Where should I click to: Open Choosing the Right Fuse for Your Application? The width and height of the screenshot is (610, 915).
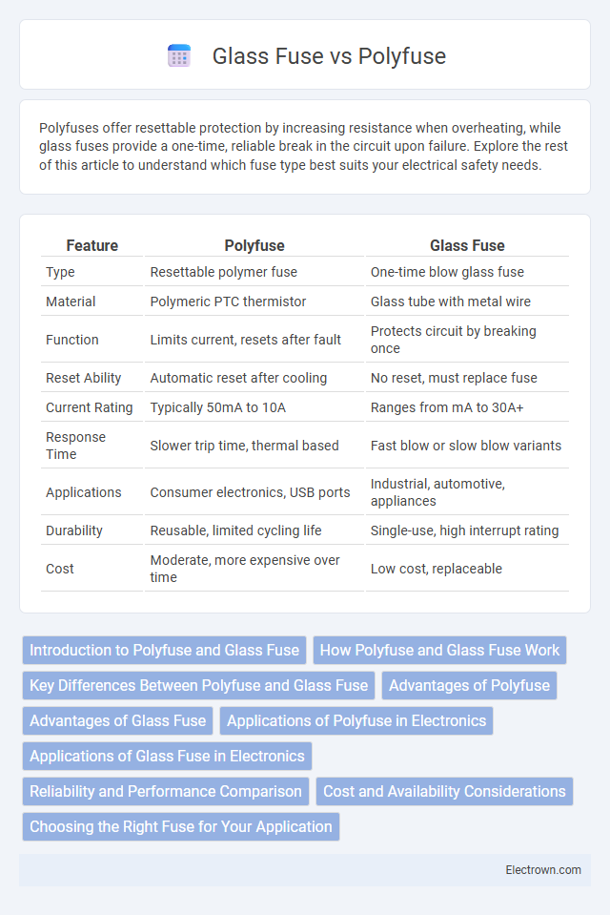[x=181, y=826]
